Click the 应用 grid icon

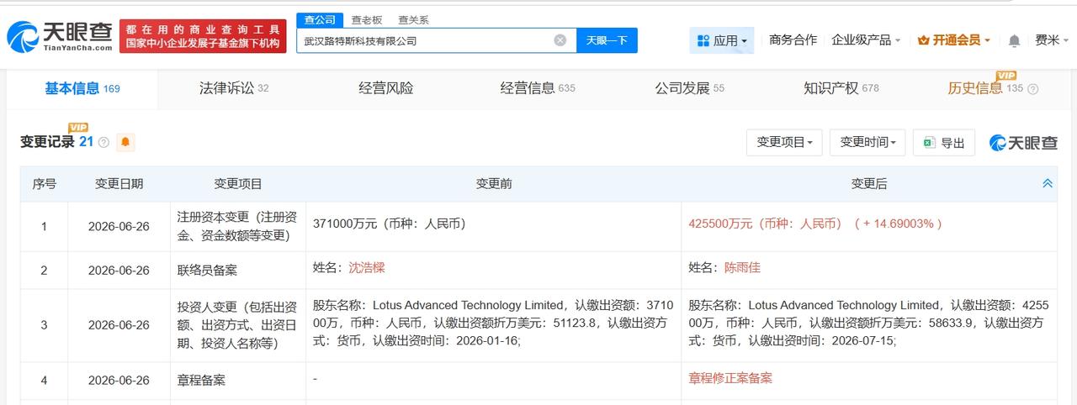[x=703, y=40]
